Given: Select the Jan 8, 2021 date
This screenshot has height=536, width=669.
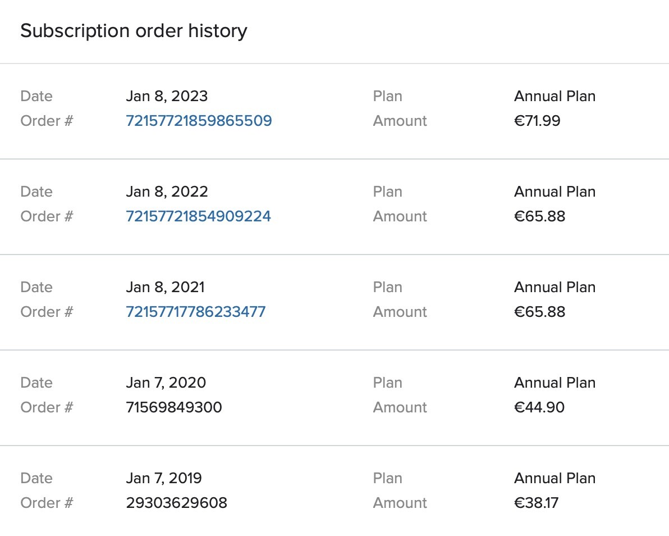Looking at the screenshot, I should [x=165, y=287].
